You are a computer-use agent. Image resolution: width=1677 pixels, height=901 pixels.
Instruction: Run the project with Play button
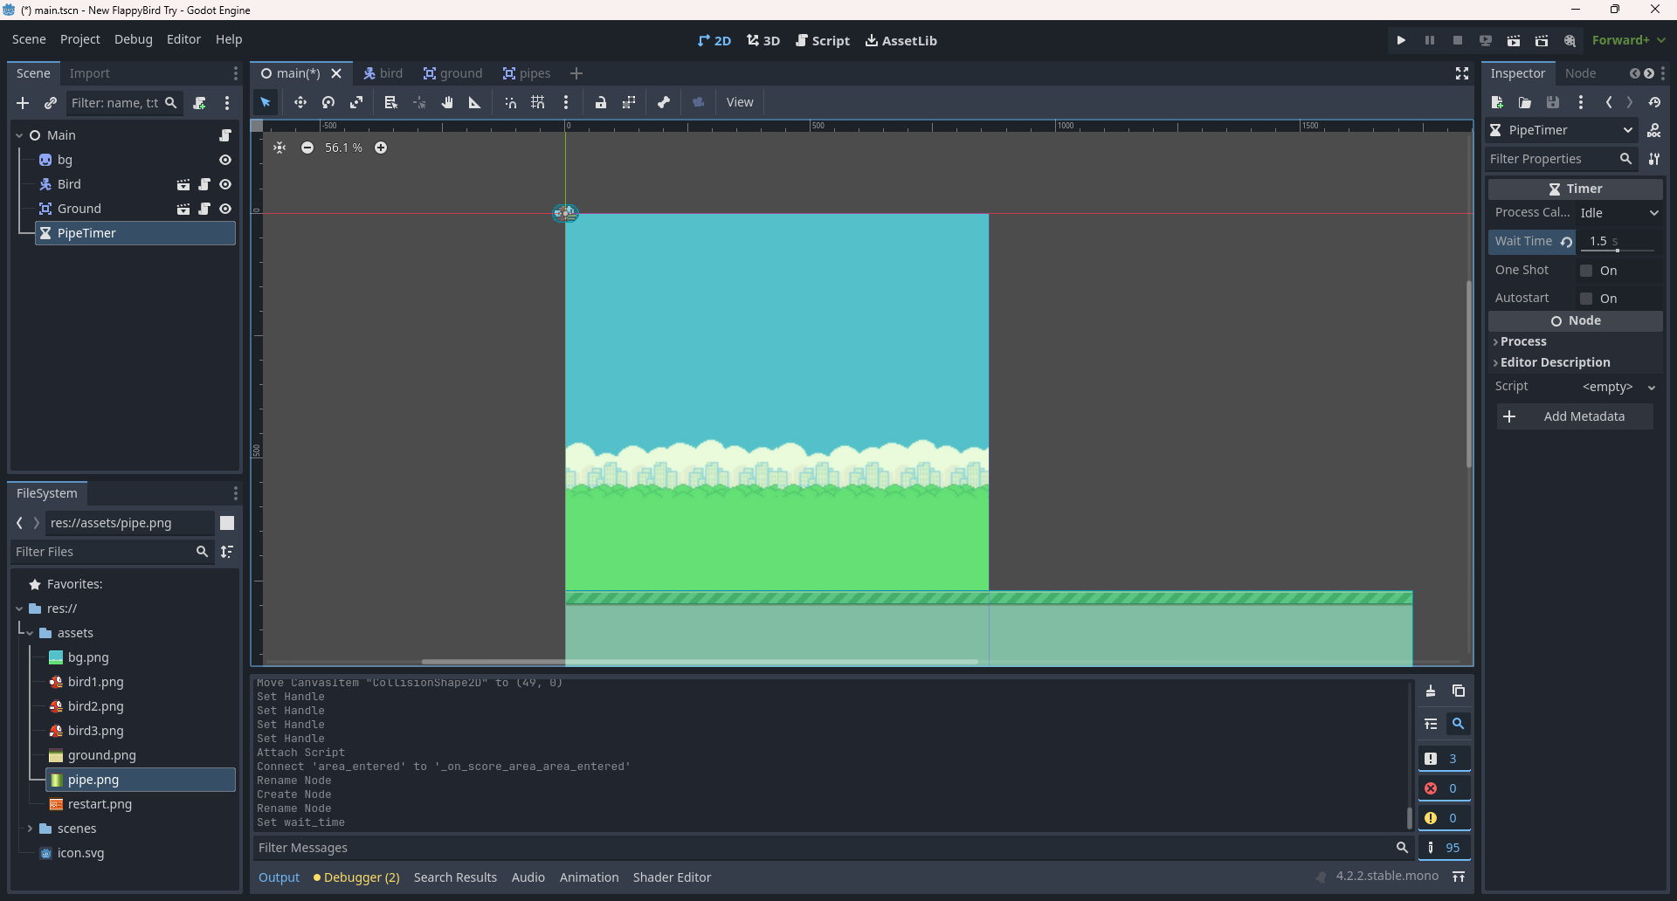pos(1401,40)
